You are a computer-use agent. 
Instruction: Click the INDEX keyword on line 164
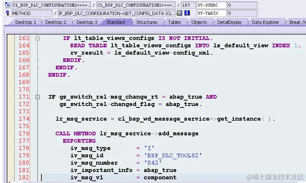click(281, 46)
